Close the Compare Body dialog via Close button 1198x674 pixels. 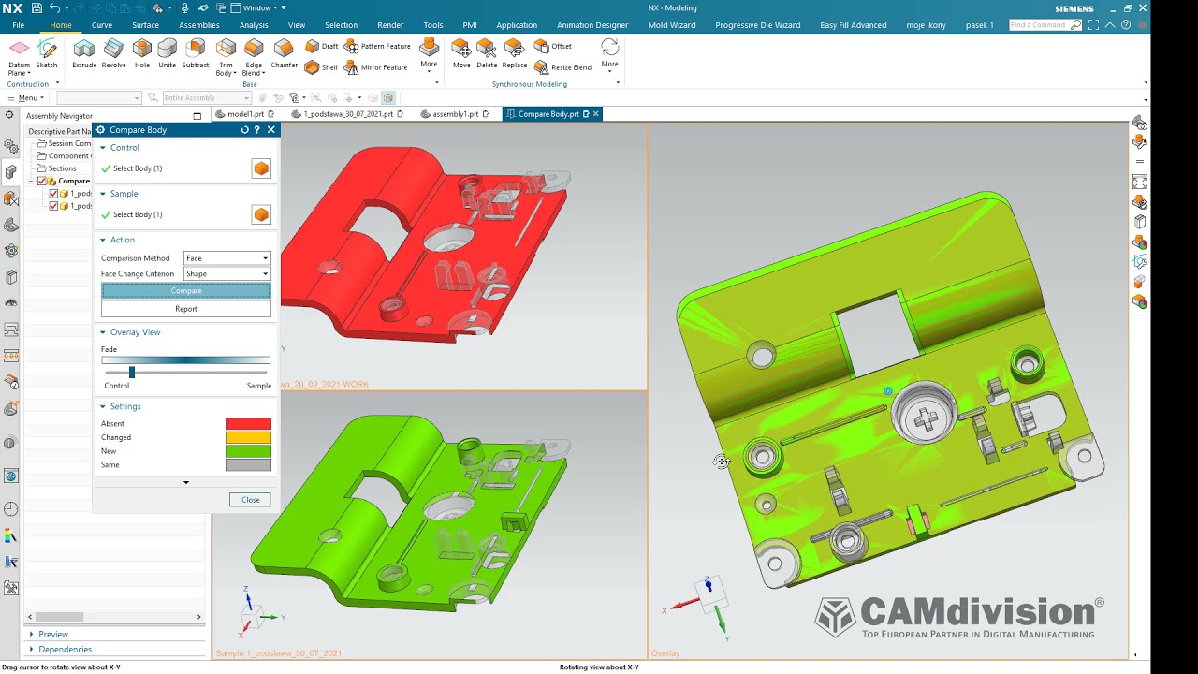[x=250, y=500]
